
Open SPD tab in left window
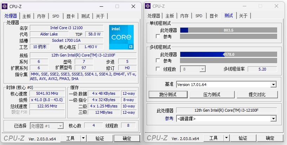point(56,16)
